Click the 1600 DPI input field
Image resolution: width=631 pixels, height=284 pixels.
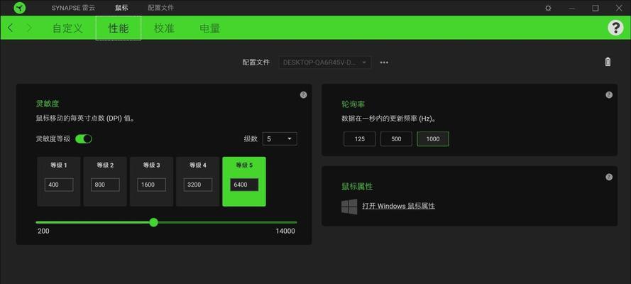(x=152, y=185)
